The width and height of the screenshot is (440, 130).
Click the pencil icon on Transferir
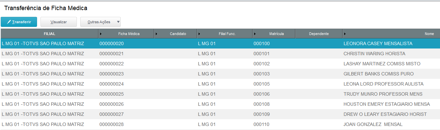click(9, 22)
